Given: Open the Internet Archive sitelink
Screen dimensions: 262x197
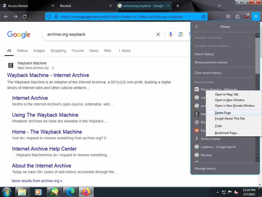Looking at the screenshot, I should 30,98.
